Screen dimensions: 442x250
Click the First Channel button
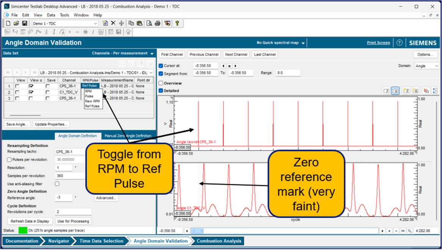(x=172, y=54)
